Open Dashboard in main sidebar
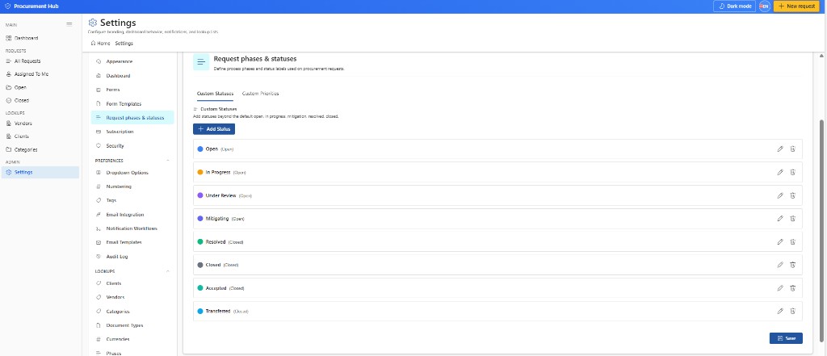 coord(40,38)
